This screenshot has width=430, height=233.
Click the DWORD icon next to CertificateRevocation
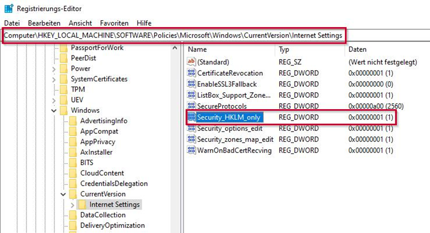coord(191,73)
